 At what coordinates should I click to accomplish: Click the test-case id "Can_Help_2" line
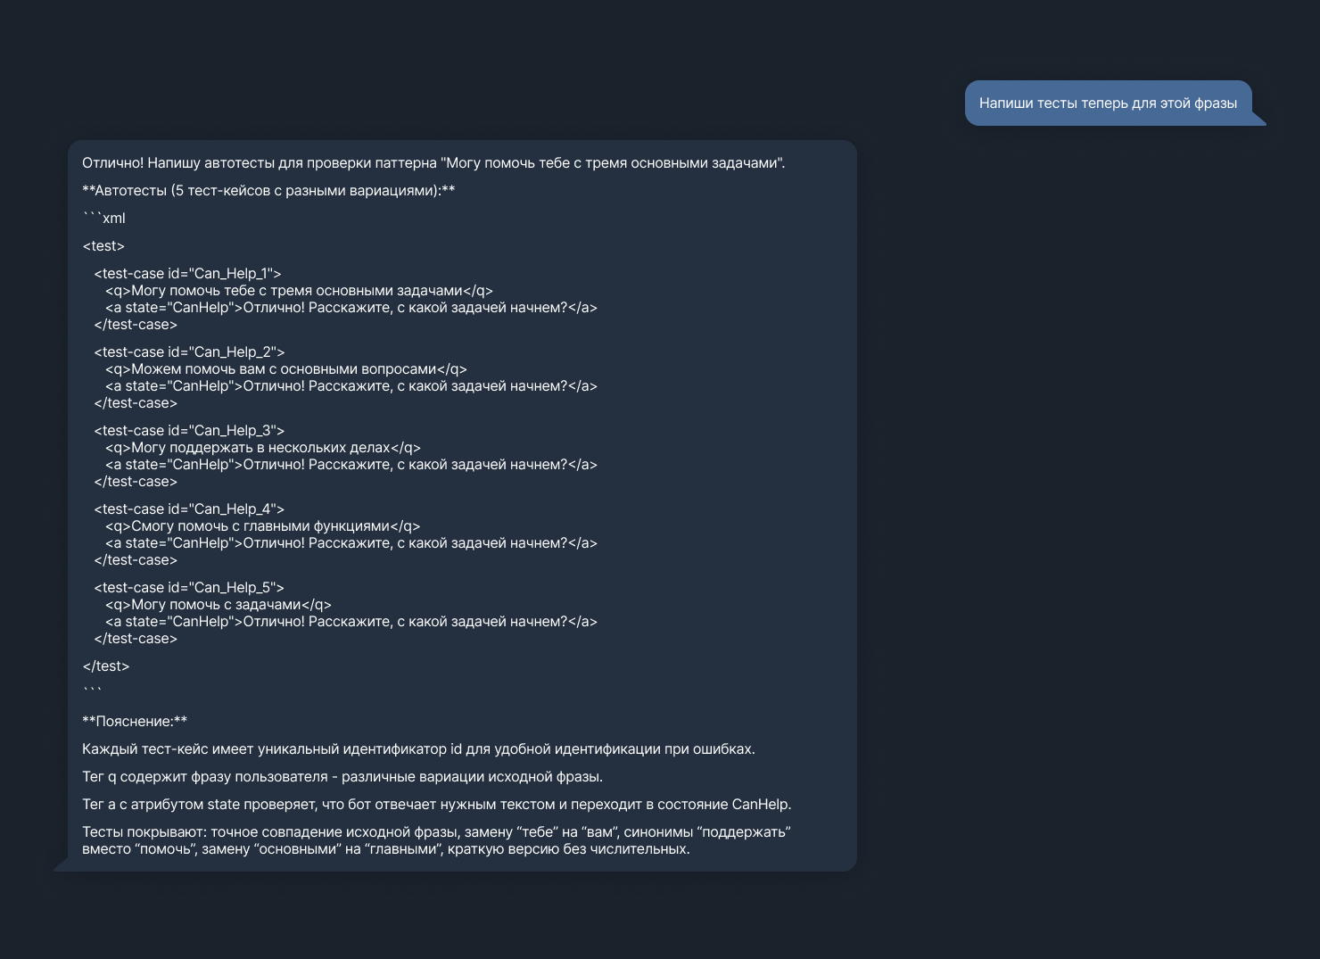pos(189,352)
